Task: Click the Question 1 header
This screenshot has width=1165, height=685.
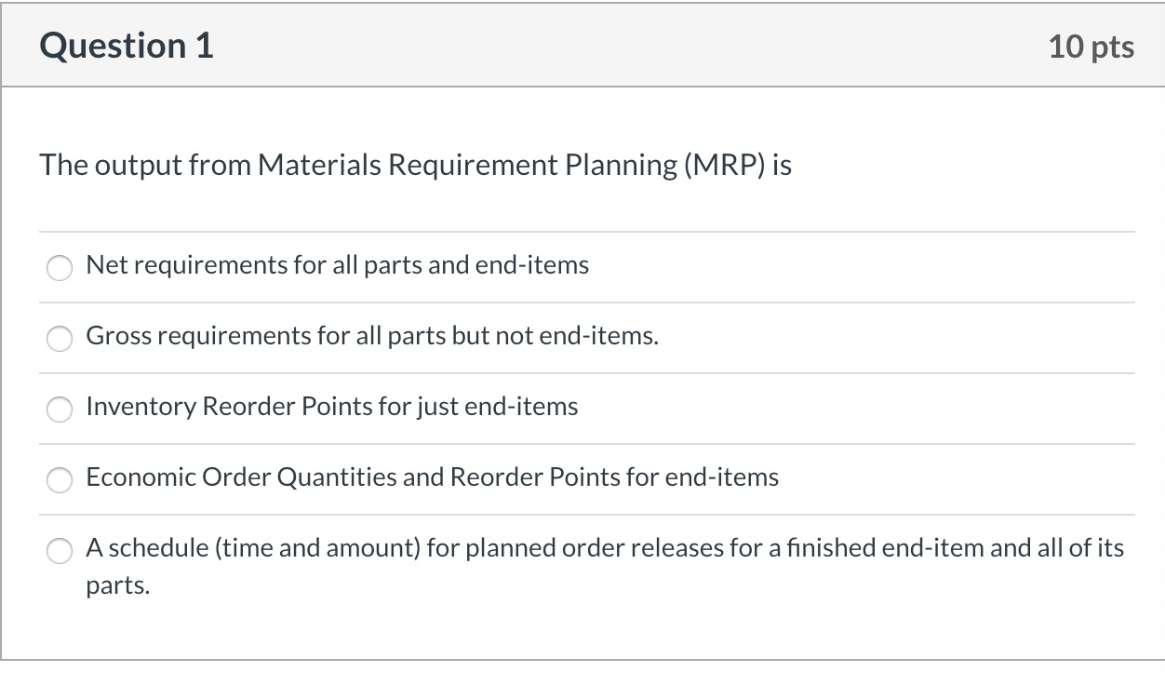Action: pyautogui.click(x=126, y=45)
